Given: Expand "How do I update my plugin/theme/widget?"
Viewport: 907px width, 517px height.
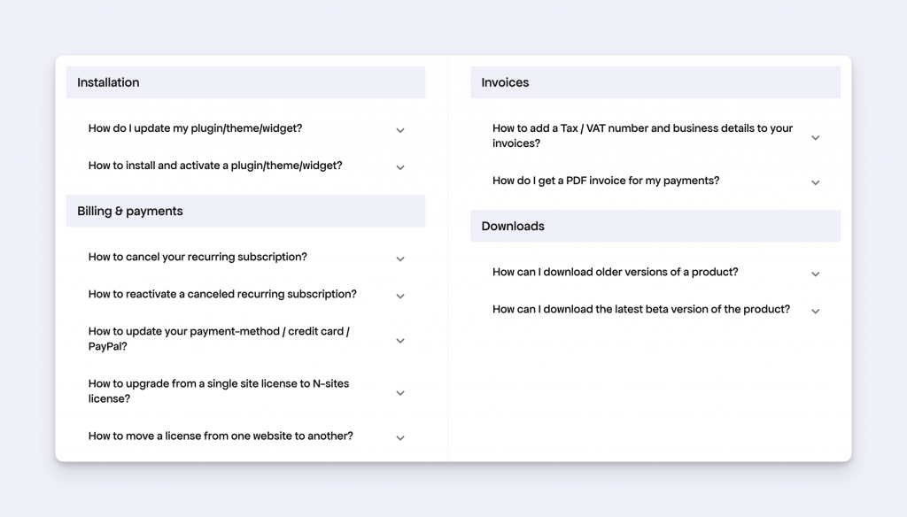Looking at the screenshot, I should click(400, 130).
